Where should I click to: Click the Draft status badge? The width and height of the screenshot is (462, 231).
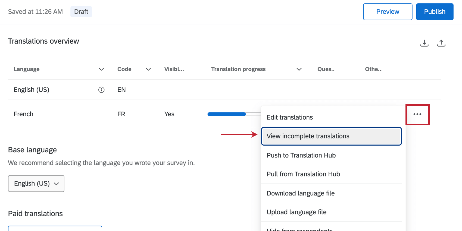tap(81, 12)
